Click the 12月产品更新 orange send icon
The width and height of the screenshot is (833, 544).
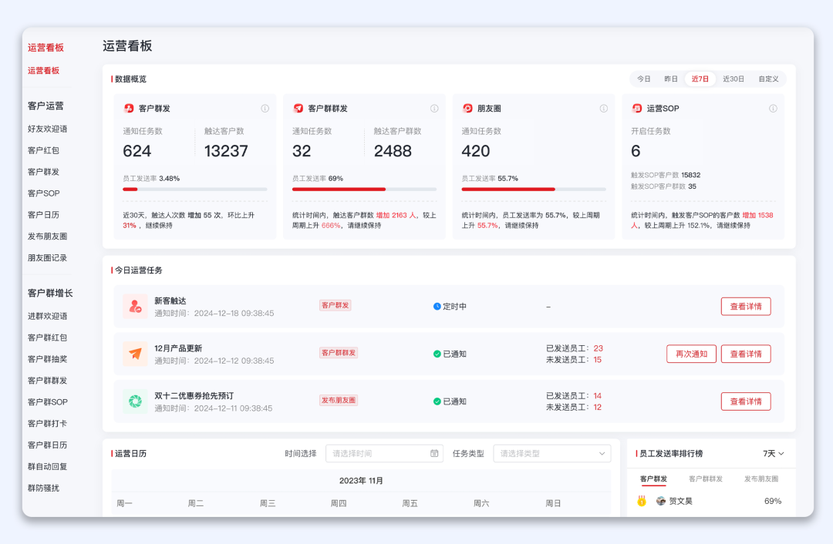135,354
